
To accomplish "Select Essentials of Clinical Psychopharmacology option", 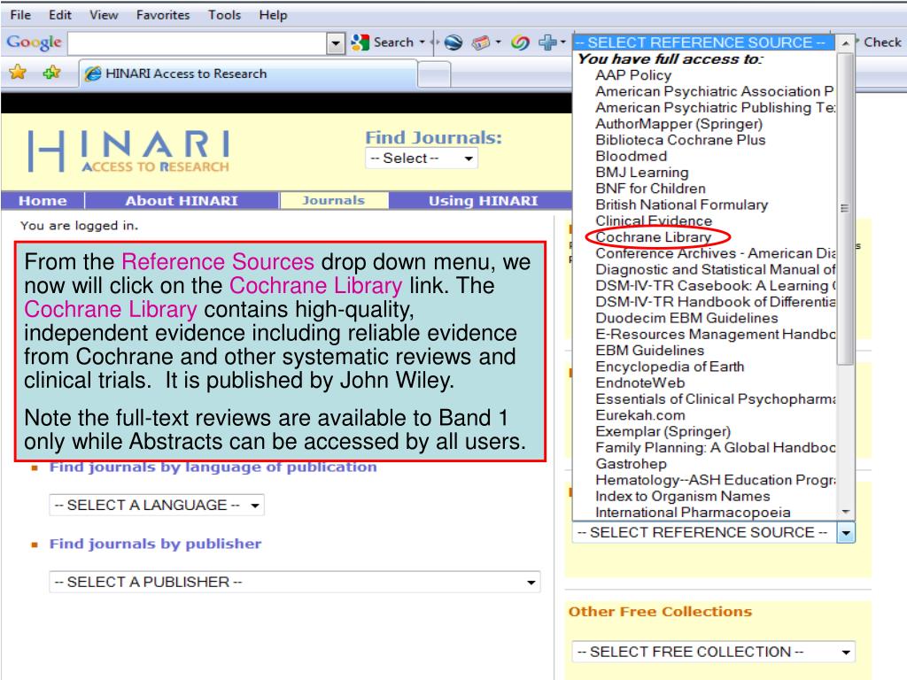I will coord(715,399).
